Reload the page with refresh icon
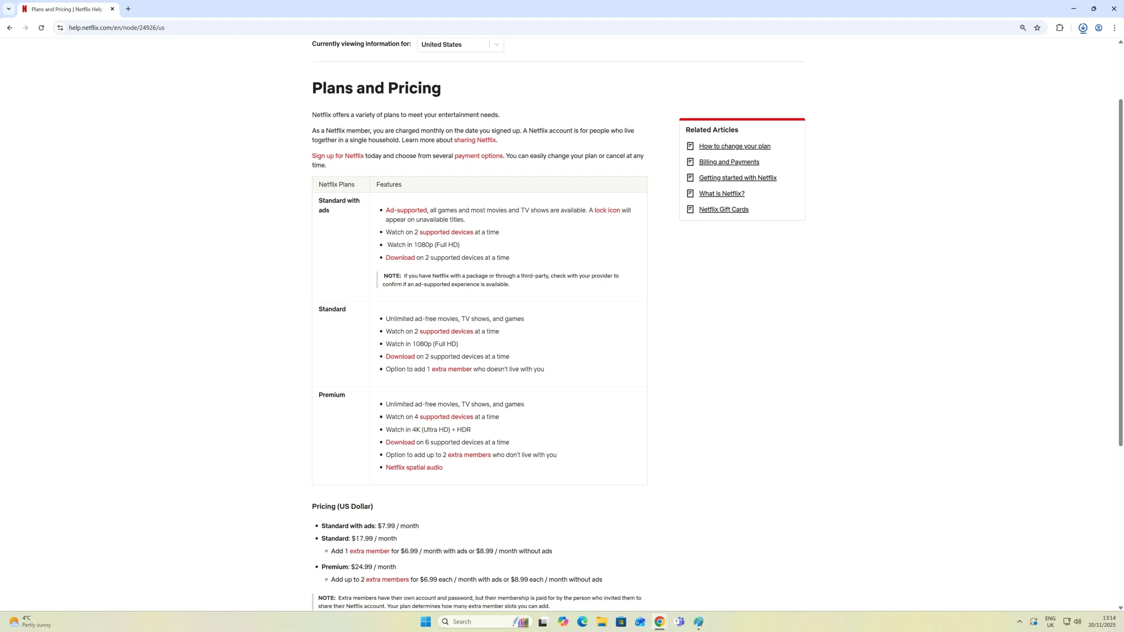 click(41, 28)
